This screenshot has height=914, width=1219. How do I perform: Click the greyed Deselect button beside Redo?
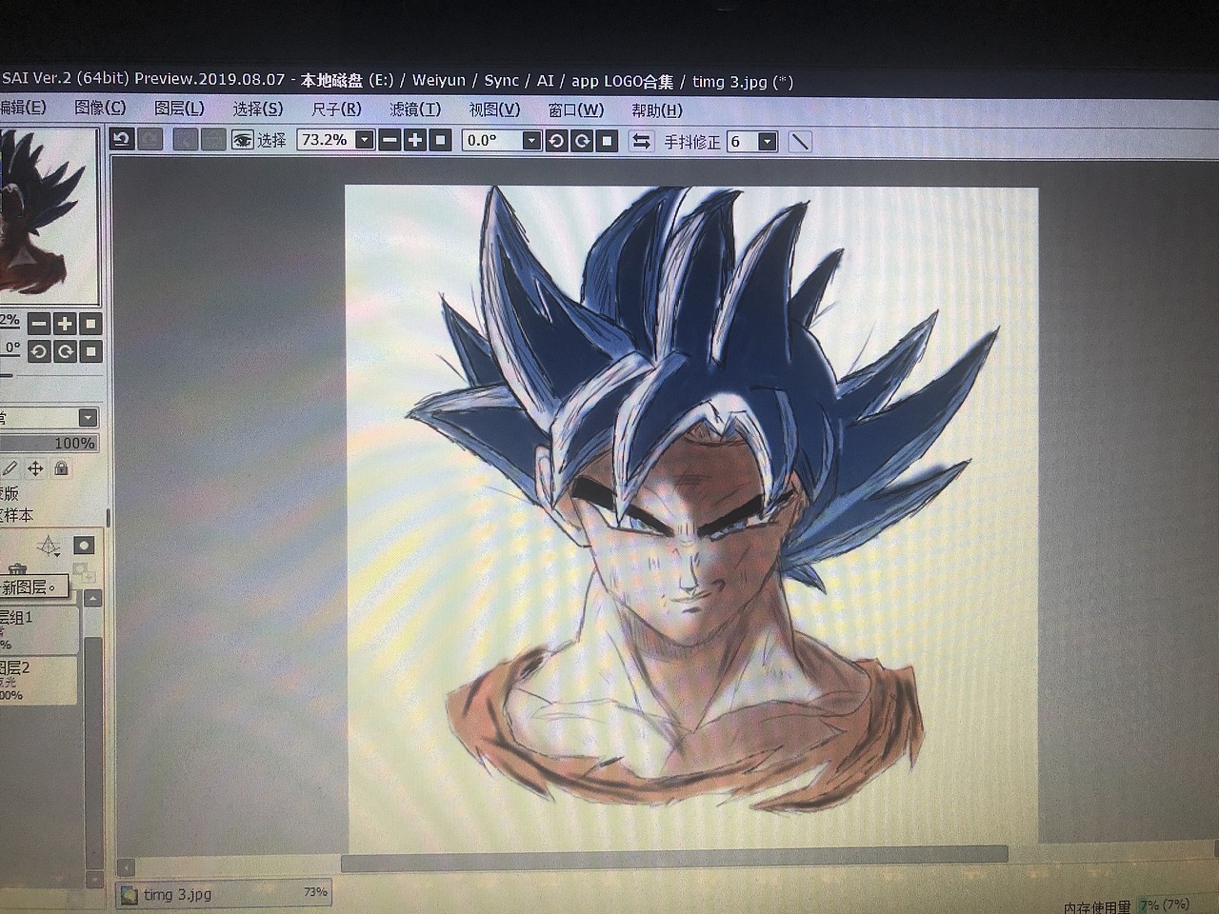pyautogui.click(x=185, y=140)
